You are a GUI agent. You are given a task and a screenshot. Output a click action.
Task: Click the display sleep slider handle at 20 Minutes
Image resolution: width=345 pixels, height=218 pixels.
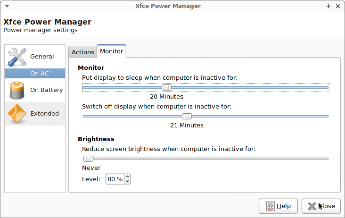click(166, 87)
